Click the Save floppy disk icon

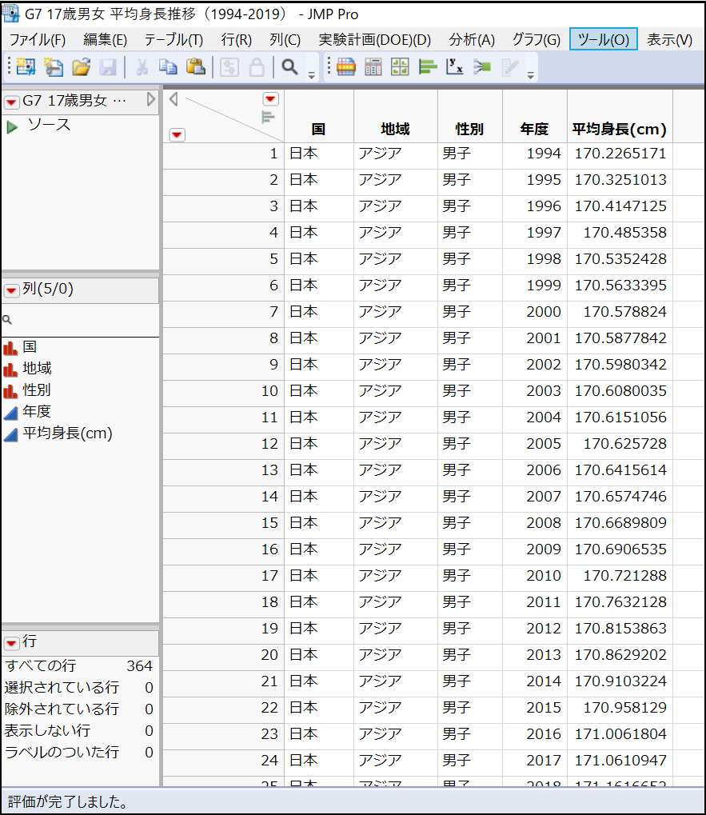pos(108,67)
